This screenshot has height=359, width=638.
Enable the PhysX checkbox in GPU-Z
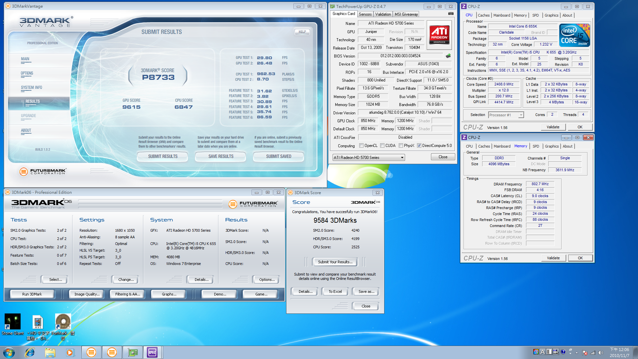point(401,146)
